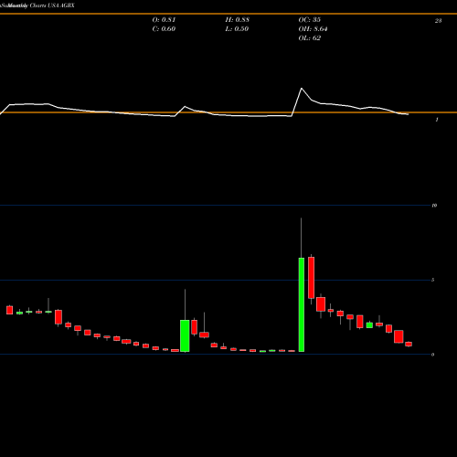Screen dimensions: 457x457
Task: Click the close price value C: 0.60
Action: (164, 29)
